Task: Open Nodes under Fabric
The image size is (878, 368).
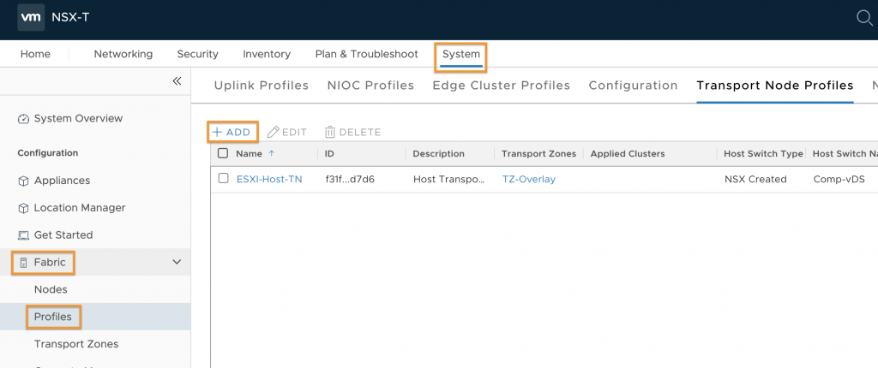Action: pos(51,290)
